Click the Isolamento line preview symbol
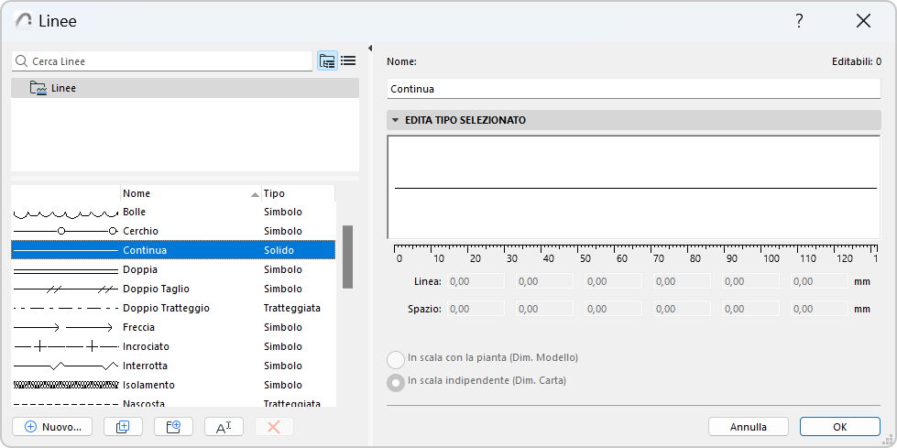The image size is (897, 448). (65, 385)
